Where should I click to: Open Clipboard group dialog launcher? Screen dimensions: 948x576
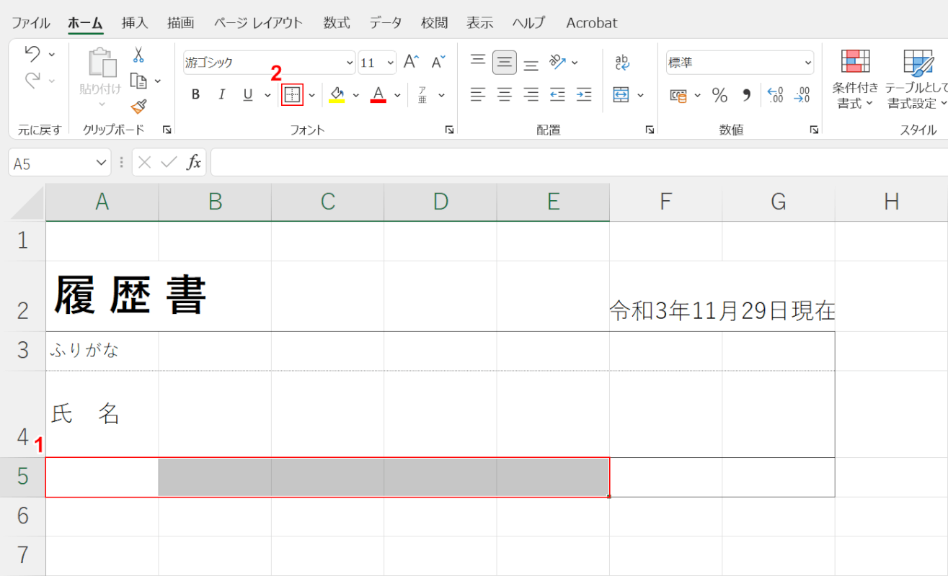pyautogui.click(x=167, y=130)
